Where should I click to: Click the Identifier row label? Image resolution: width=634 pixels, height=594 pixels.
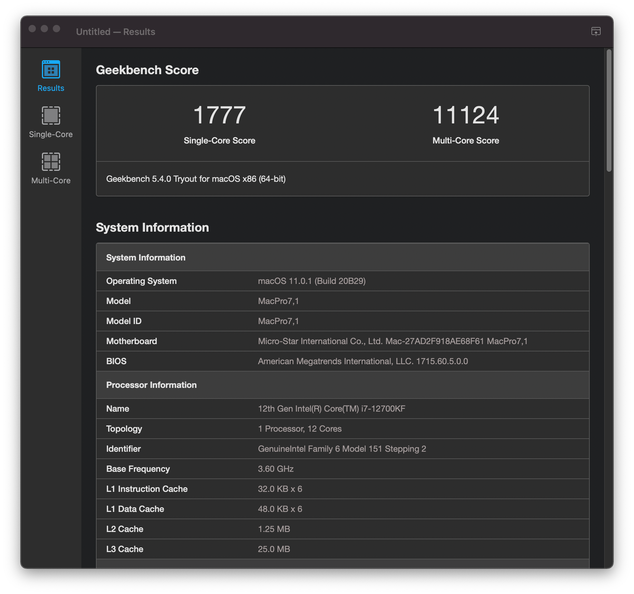point(123,449)
